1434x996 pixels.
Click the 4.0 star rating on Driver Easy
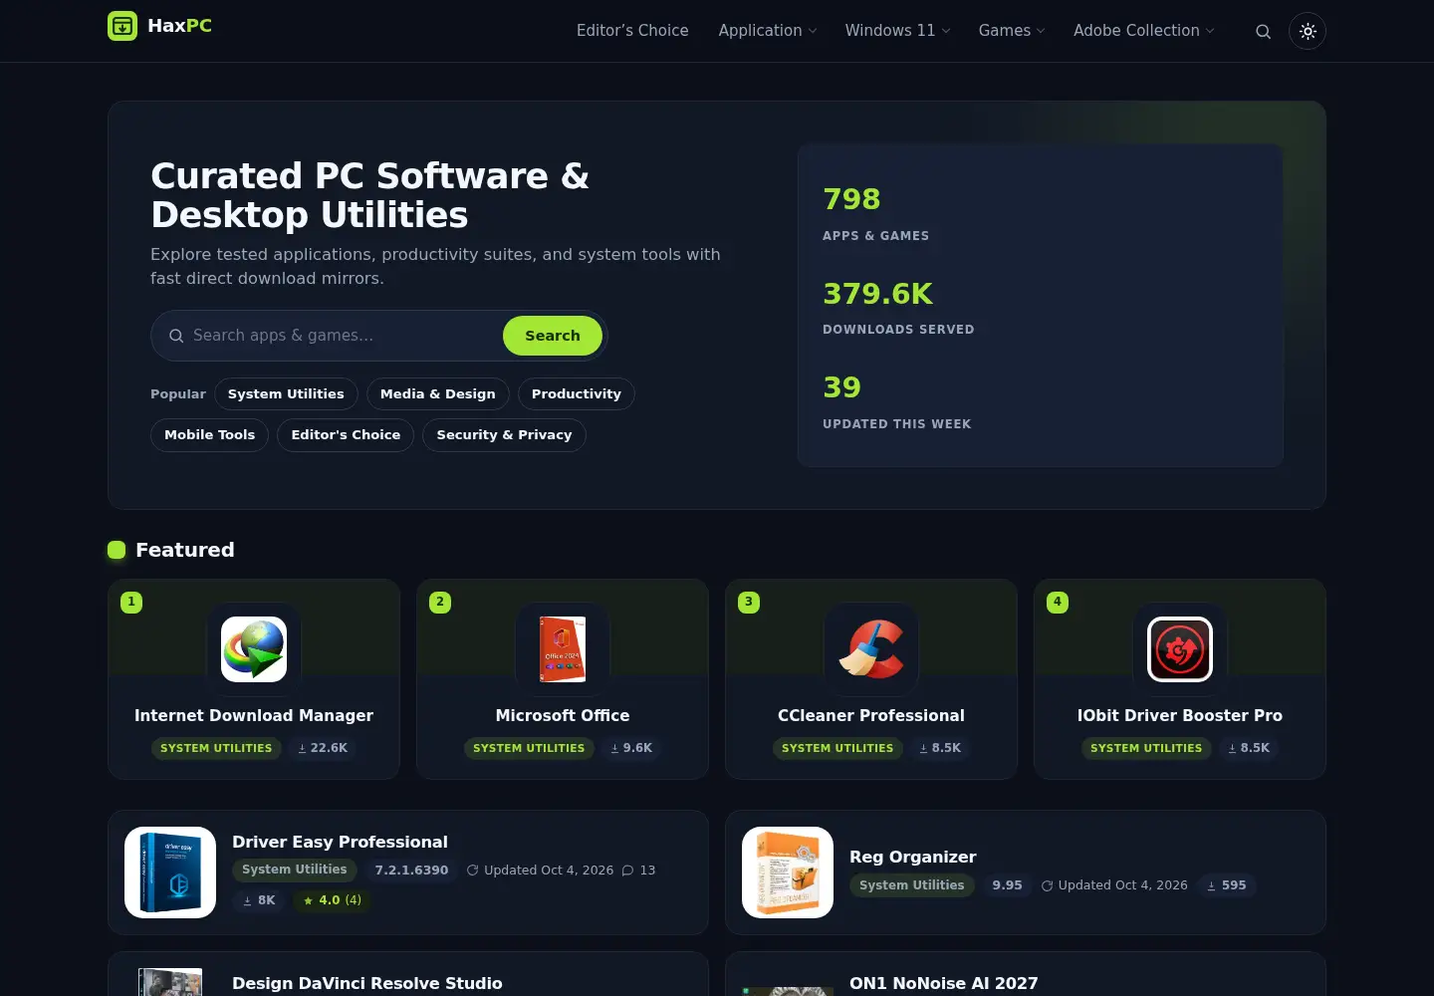[332, 900]
